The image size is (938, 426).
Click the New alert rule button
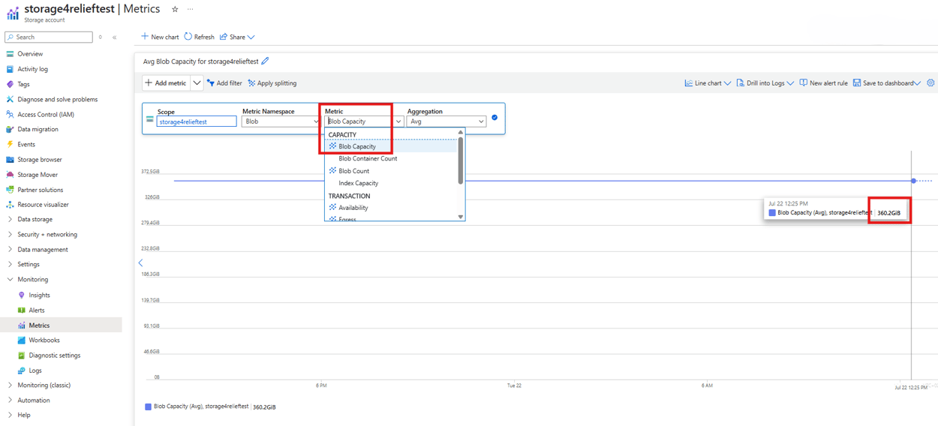tap(823, 83)
